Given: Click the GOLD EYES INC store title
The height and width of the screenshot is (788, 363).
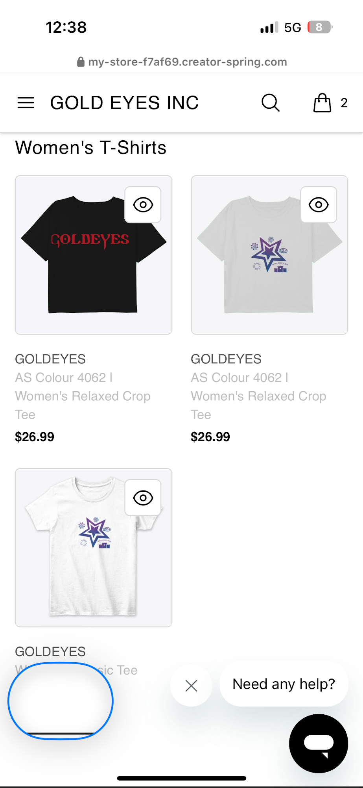Looking at the screenshot, I should click(x=124, y=103).
